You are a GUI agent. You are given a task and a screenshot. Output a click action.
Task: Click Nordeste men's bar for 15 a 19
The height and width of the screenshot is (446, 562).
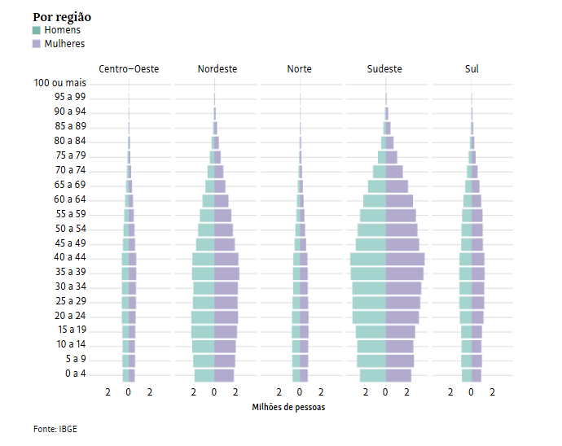pyautogui.click(x=203, y=331)
